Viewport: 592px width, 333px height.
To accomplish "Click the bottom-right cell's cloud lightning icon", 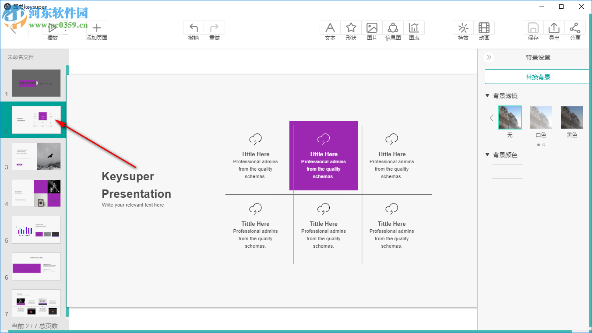I will (x=392, y=209).
